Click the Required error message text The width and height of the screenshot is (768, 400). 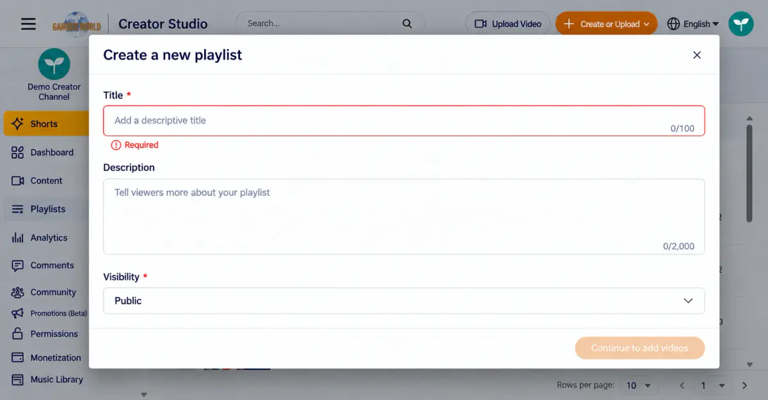click(x=141, y=145)
